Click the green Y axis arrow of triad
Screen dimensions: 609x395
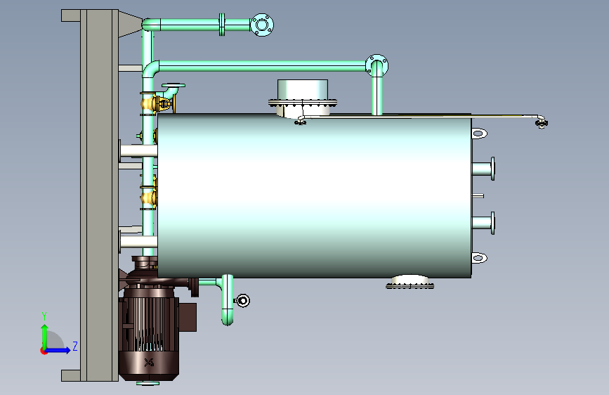[45, 336]
